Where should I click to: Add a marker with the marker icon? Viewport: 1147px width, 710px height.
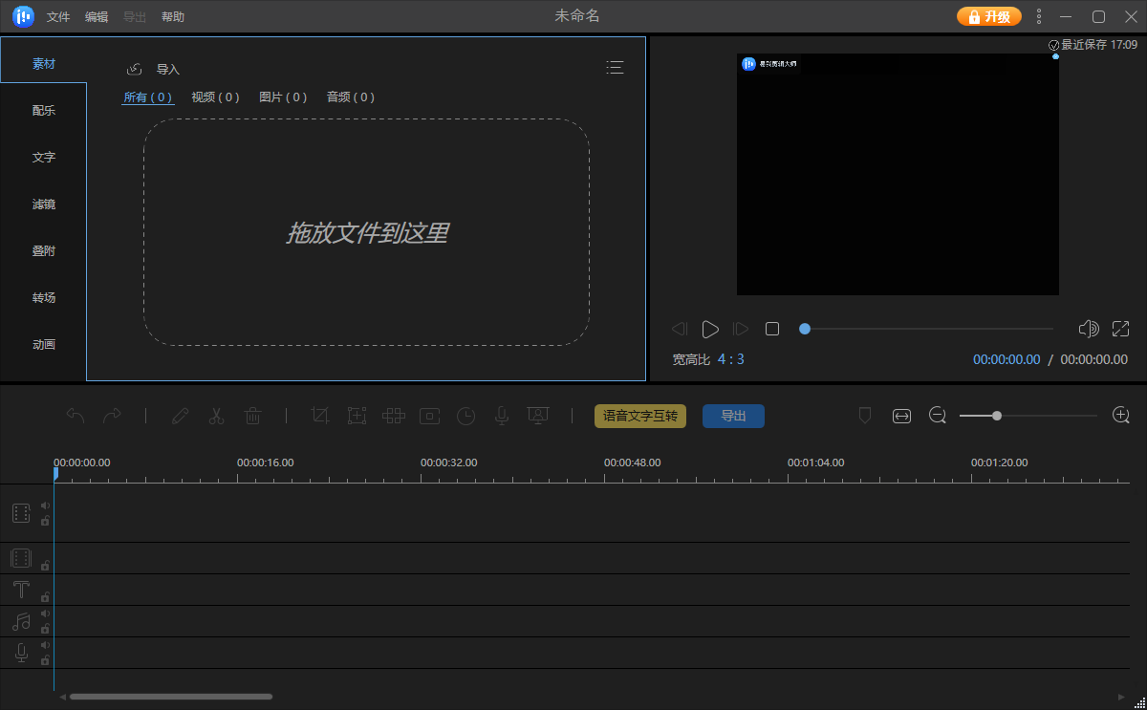coord(865,416)
